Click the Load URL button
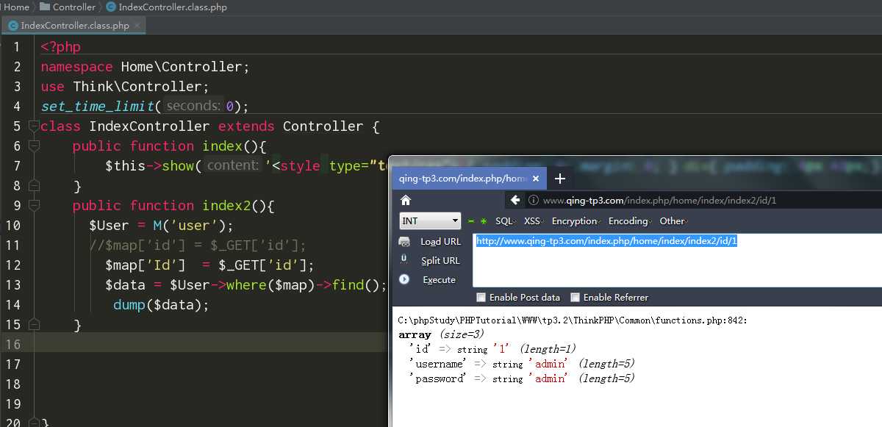This screenshot has width=882, height=427. point(440,242)
